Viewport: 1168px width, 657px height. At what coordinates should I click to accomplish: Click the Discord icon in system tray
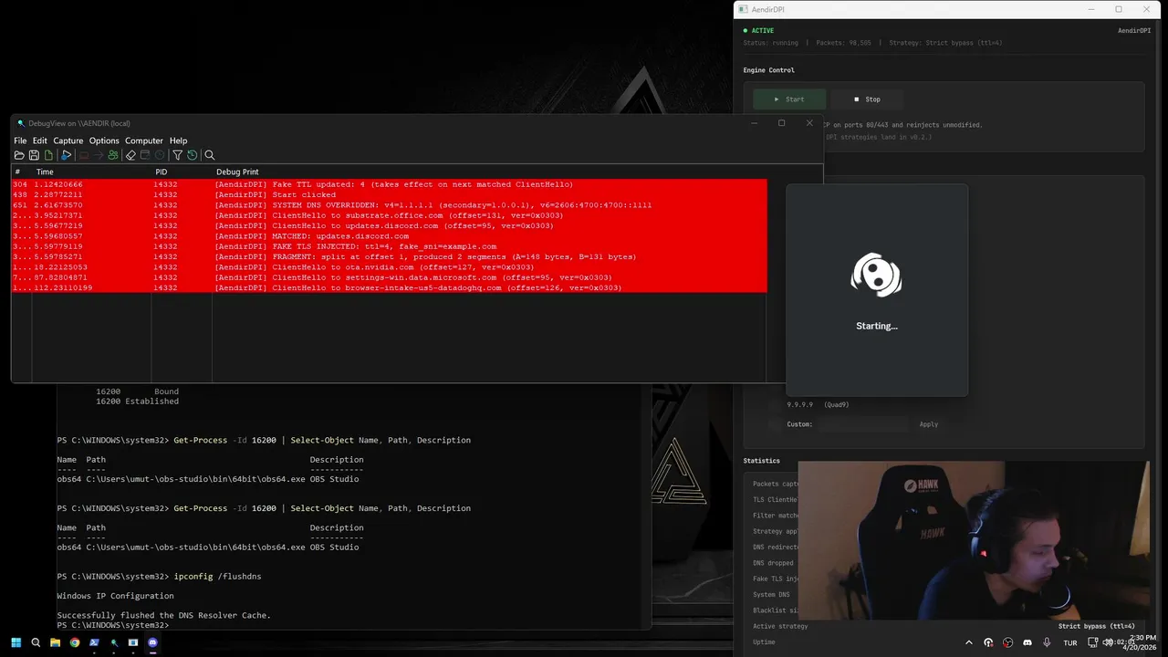pyautogui.click(x=1028, y=642)
